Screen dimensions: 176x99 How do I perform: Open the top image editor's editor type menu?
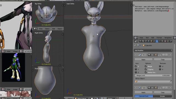click(3, 51)
